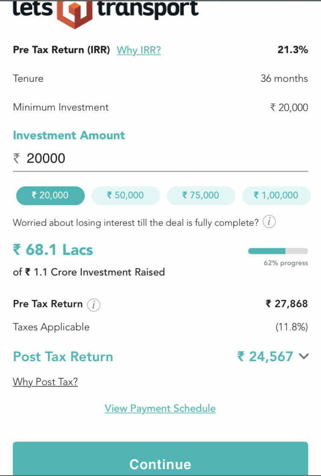
Task: Select the ₹ 20,000 amount chip
Action: point(50,196)
